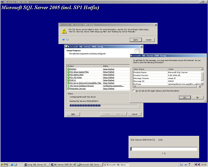Click the horizontal scrollbar track in information list
Viewport: 208px width, 167px height.
pyautogui.click(x=167, y=86)
